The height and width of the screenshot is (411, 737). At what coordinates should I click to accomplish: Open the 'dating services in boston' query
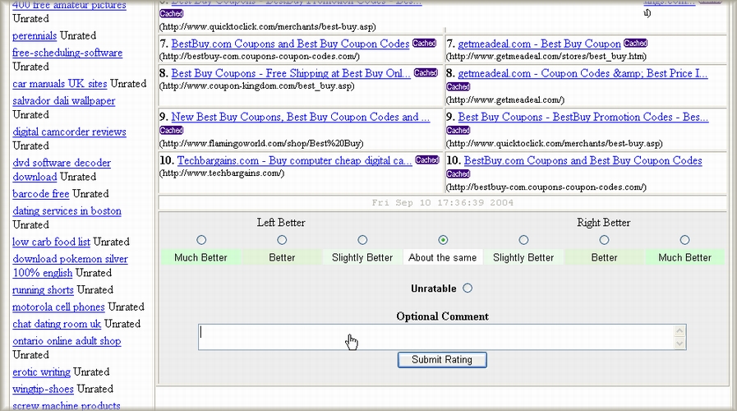pos(67,210)
